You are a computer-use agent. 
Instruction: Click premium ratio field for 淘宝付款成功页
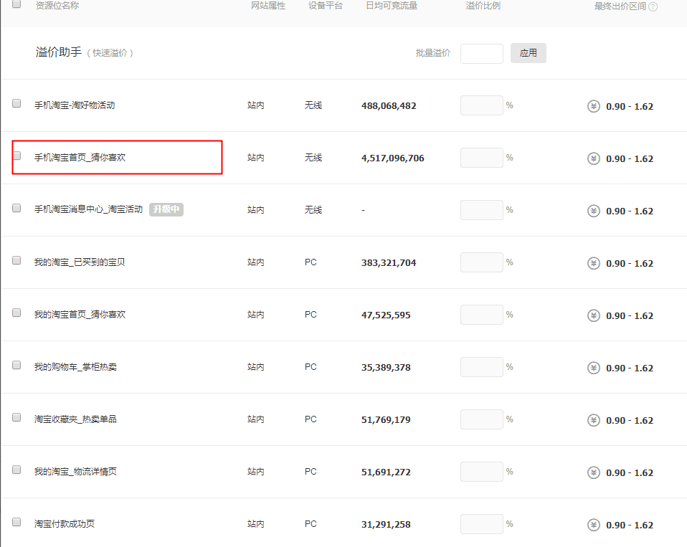(x=481, y=524)
